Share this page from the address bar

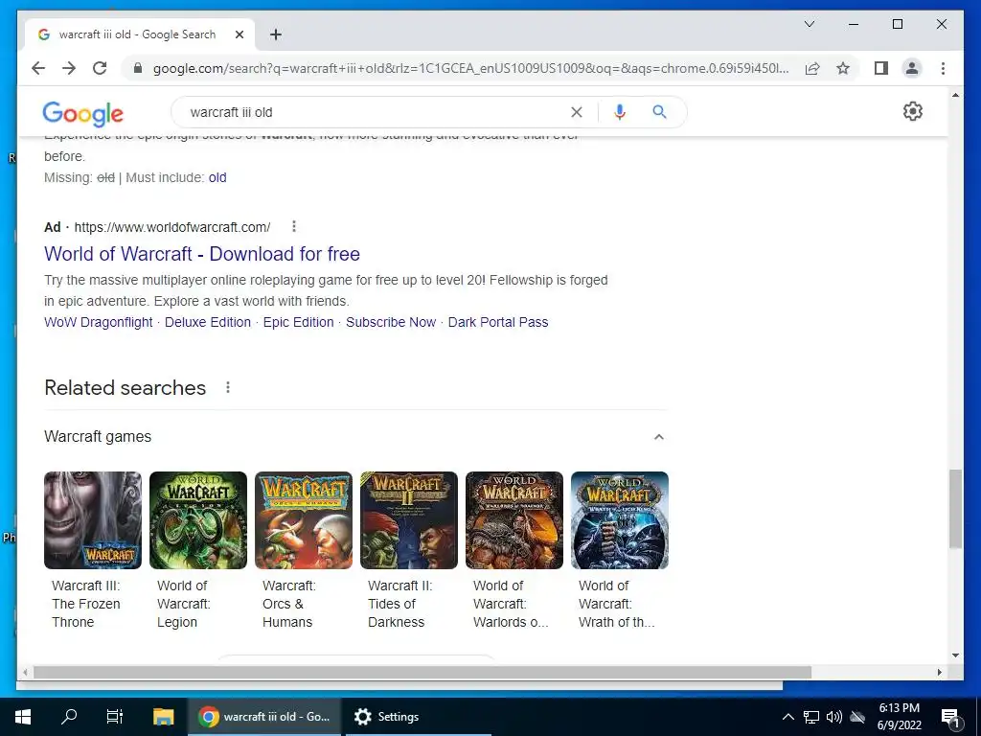(812, 68)
